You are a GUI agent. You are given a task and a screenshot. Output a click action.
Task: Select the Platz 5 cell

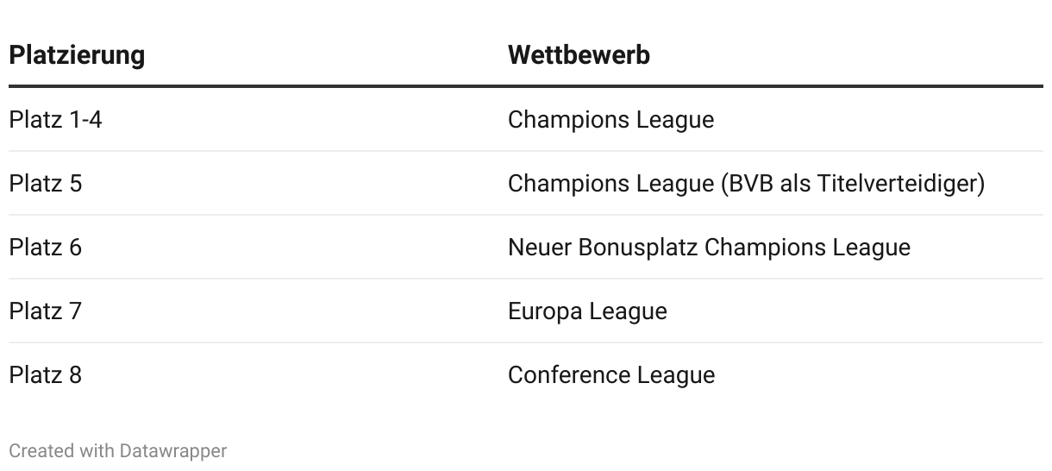46,184
